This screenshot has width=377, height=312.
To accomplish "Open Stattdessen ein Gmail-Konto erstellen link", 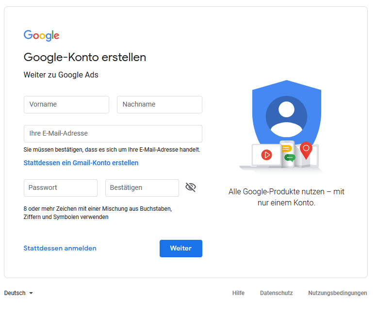I will click(81, 163).
